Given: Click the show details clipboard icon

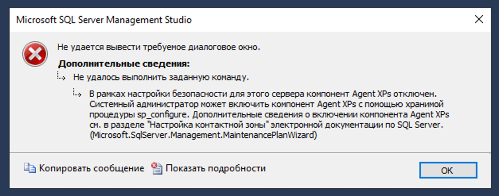Looking at the screenshot, I should 157,169.
